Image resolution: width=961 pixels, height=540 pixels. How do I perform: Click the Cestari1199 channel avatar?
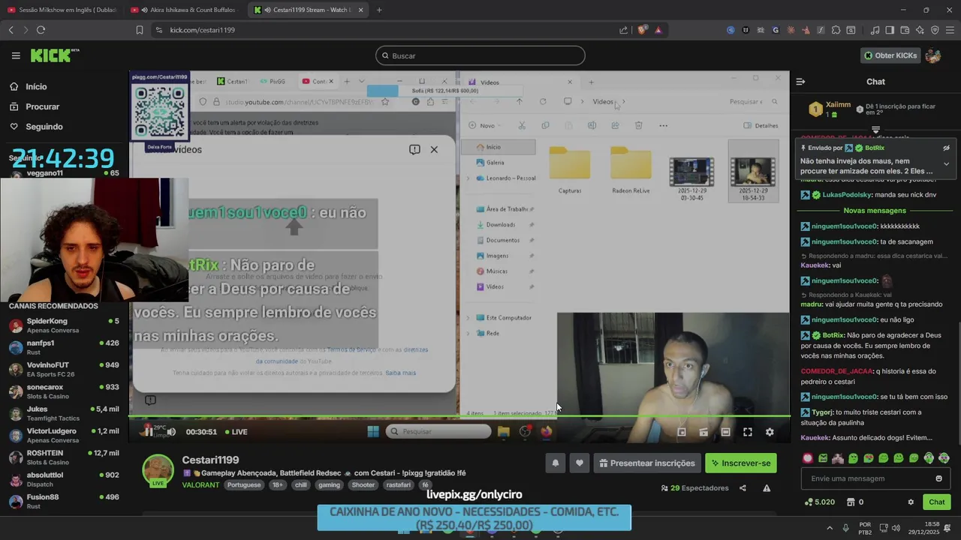coord(158,470)
